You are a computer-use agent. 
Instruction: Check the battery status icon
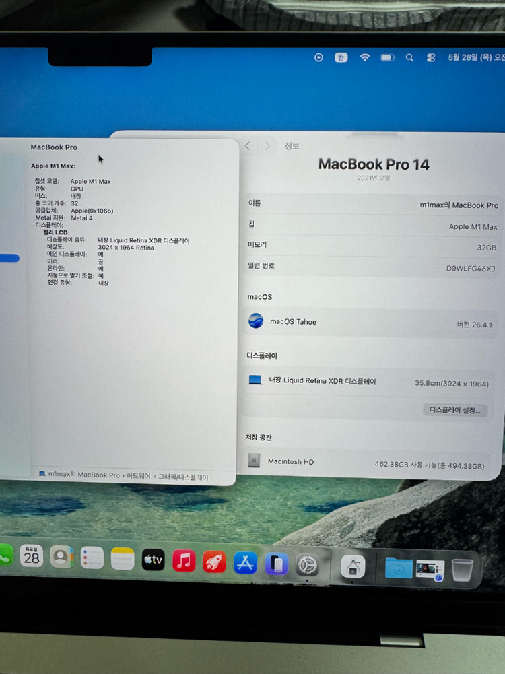click(388, 57)
